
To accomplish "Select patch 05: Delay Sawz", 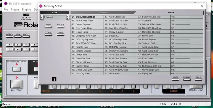I will [x=87, y=32].
